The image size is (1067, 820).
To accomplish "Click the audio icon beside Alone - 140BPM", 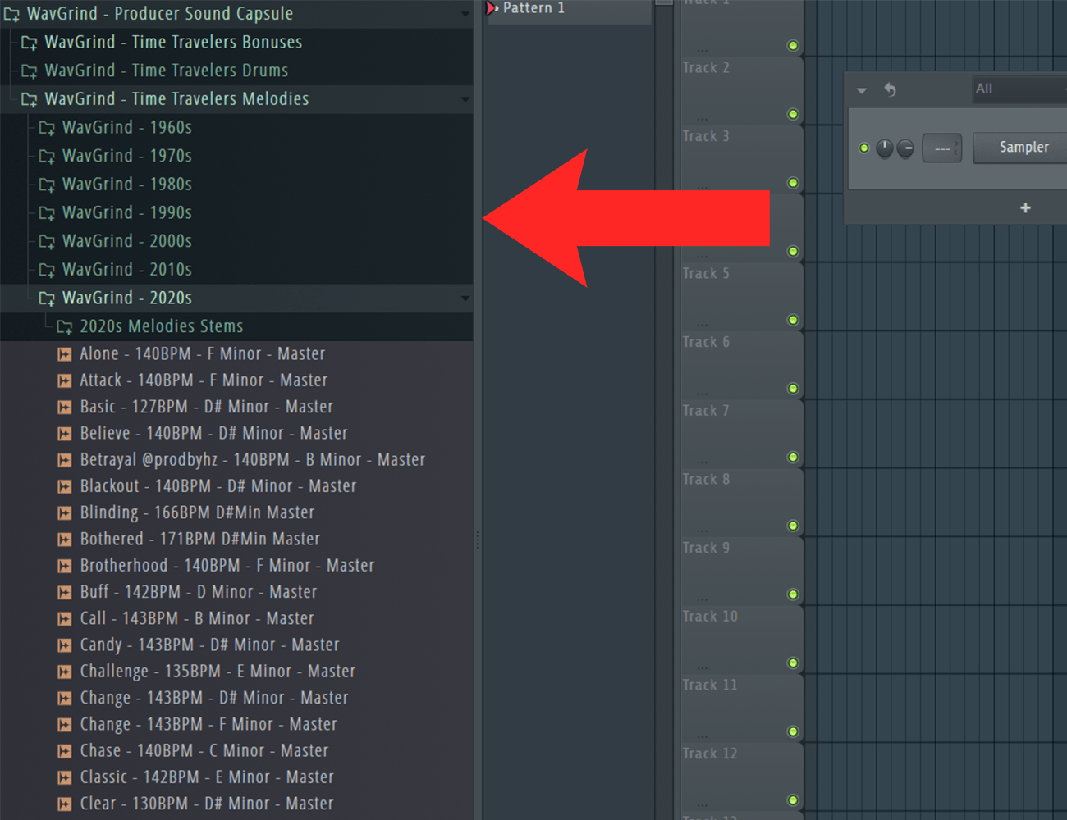I will point(64,354).
